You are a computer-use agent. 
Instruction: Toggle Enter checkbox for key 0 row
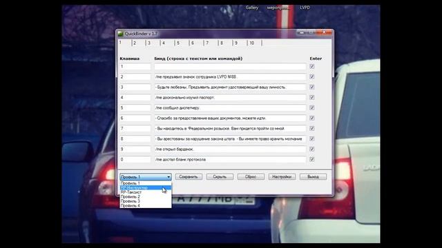tap(311, 159)
